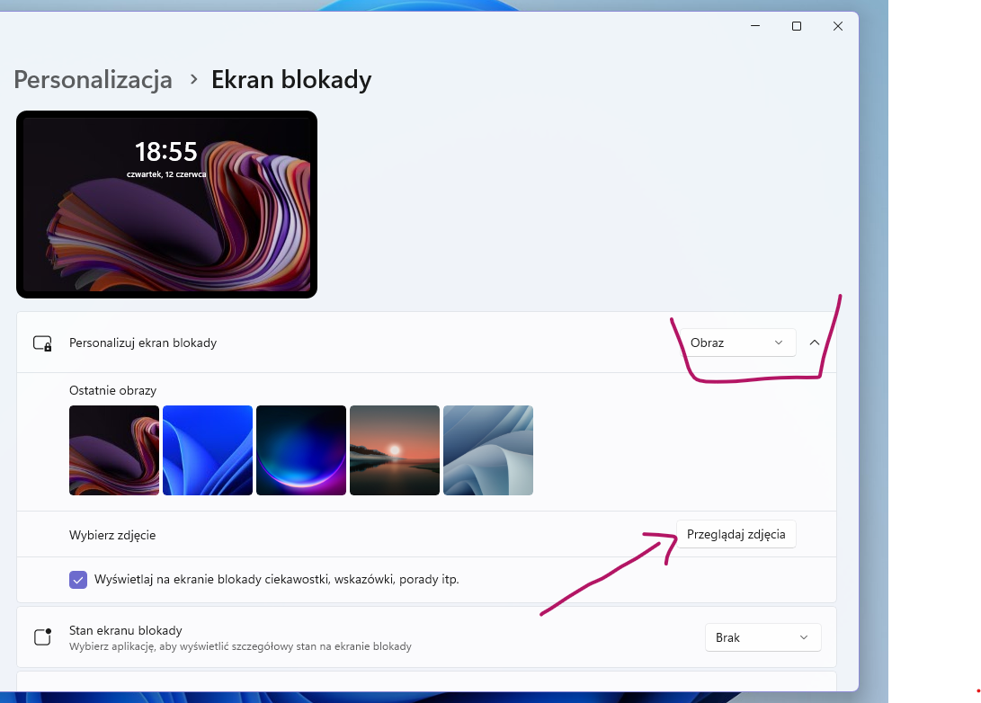The width and height of the screenshot is (981, 703).
Task: Minimize the Settings window
Action: pyautogui.click(x=755, y=26)
